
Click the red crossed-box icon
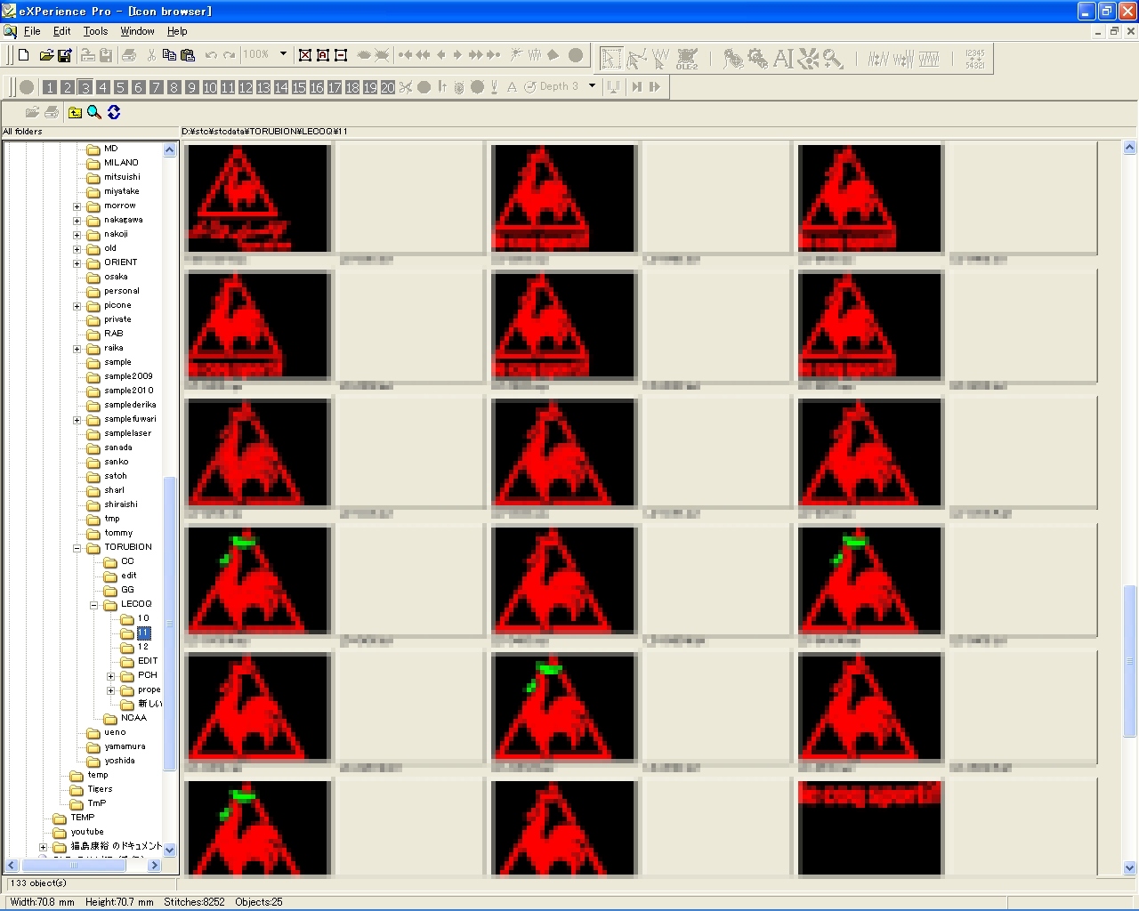coord(305,55)
